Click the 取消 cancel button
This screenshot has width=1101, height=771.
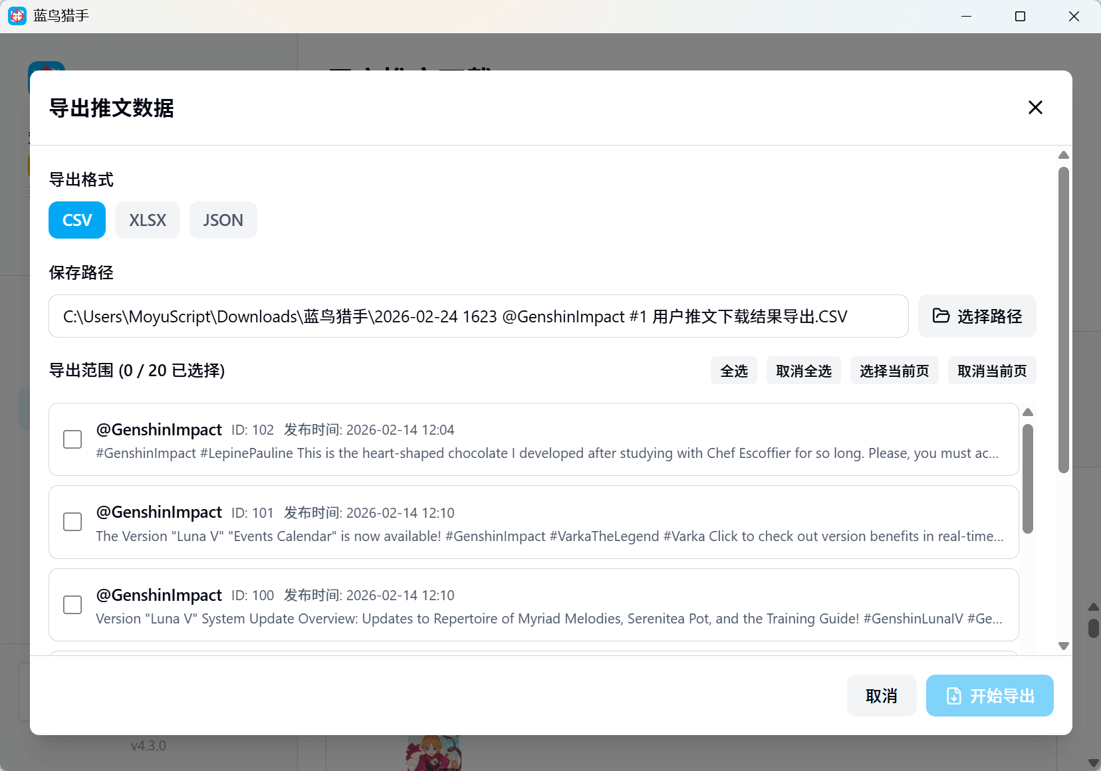coord(881,696)
